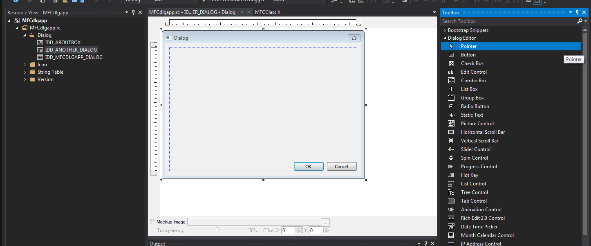Image resolution: width=591 pixels, height=246 pixels.
Task: Enable the Mockup Image checkbox
Action: tap(152, 221)
